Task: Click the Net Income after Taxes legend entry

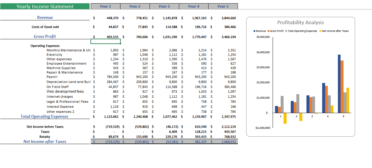Action: point(334,31)
